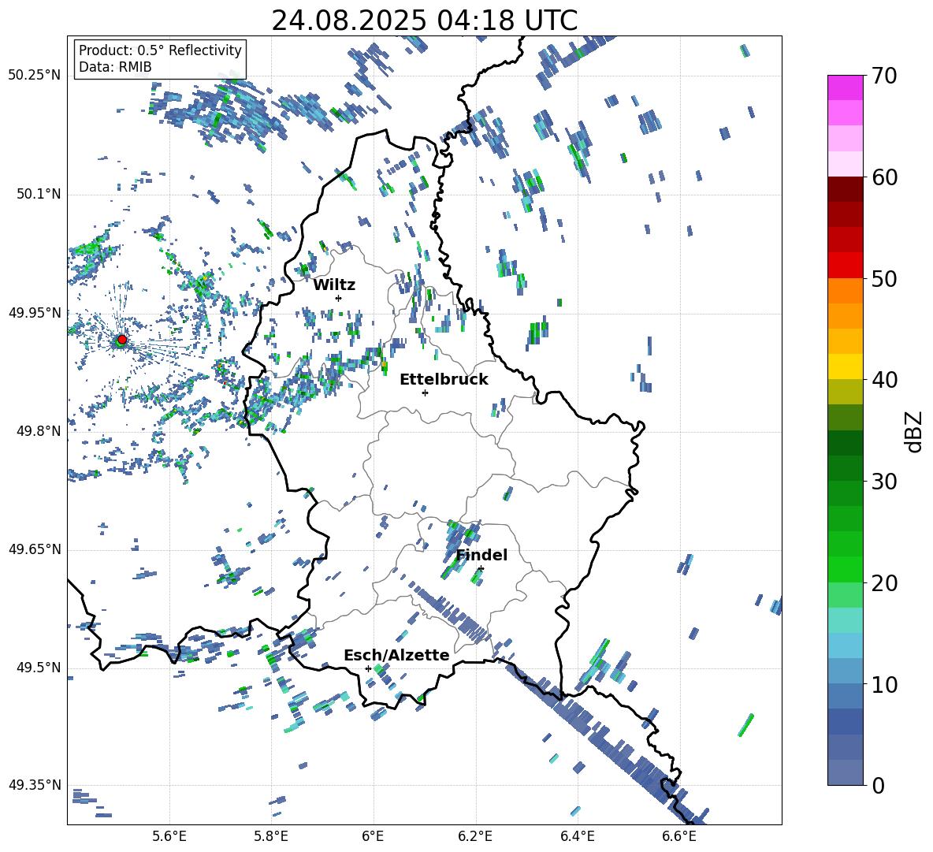Click the 50.25°N latitude label
Screen dimensions: 933x852
[35, 76]
